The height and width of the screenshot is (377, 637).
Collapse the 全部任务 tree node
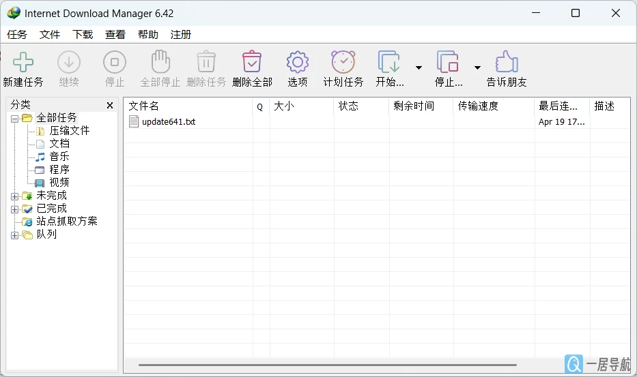pyautogui.click(x=14, y=119)
